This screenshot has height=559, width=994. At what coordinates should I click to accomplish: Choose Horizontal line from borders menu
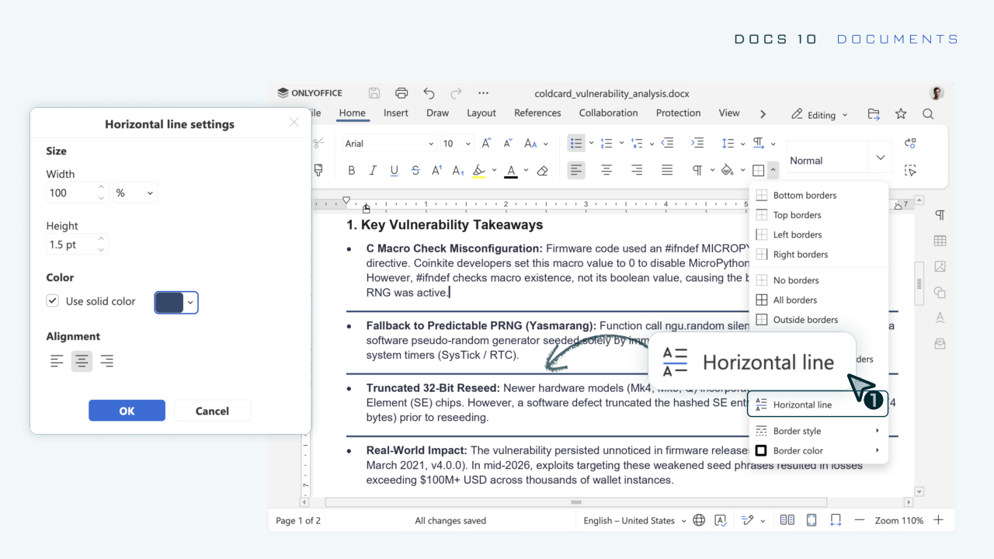point(818,404)
